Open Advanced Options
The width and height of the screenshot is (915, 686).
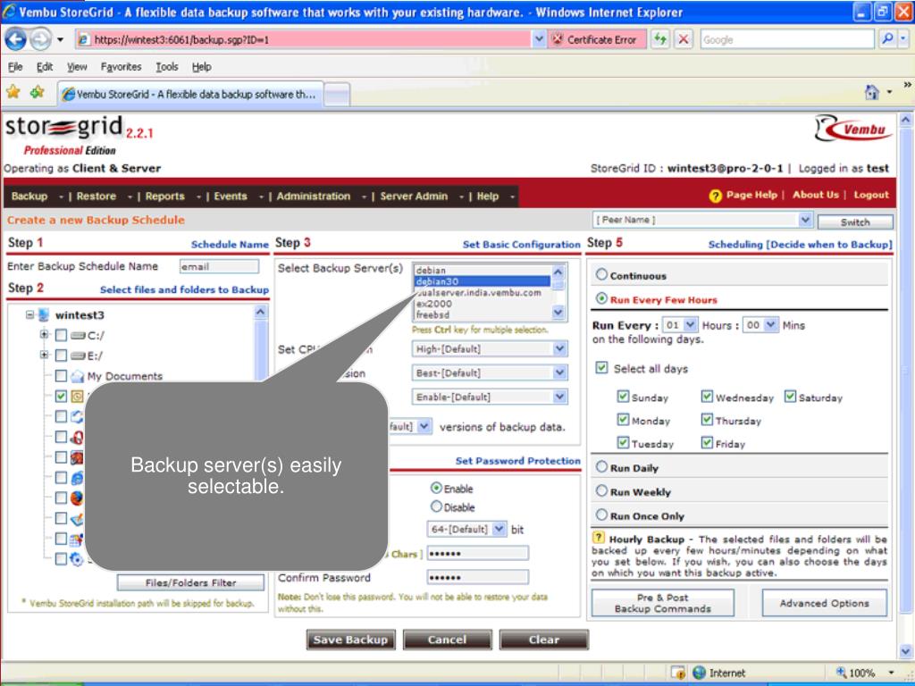[x=825, y=603]
